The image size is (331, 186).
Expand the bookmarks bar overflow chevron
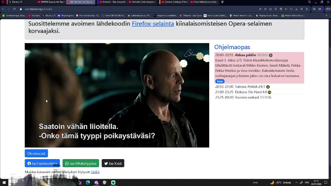click(327, 16)
